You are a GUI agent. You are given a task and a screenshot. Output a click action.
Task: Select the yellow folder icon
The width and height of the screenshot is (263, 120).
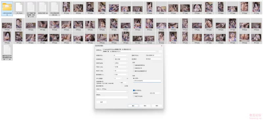[x=7, y=7]
